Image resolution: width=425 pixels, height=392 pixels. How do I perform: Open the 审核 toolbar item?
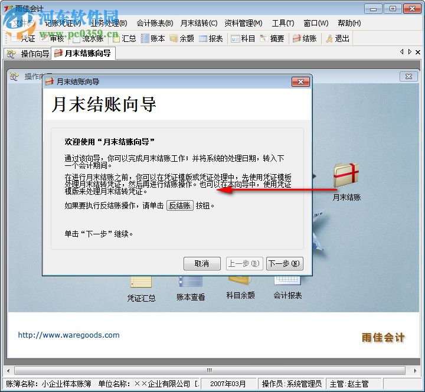pyautogui.click(x=52, y=38)
